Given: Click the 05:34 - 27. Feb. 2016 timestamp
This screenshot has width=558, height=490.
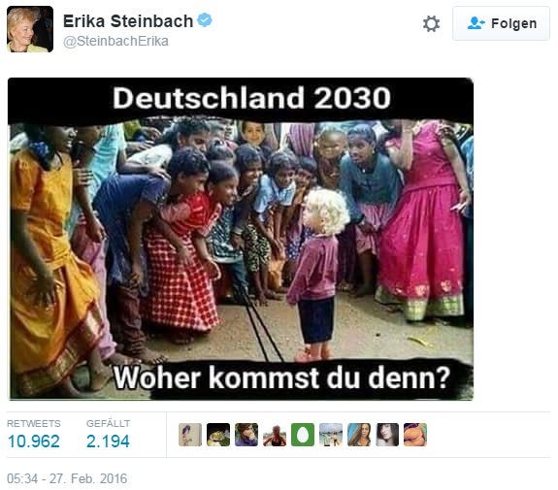Looking at the screenshot, I should tap(67, 478).
